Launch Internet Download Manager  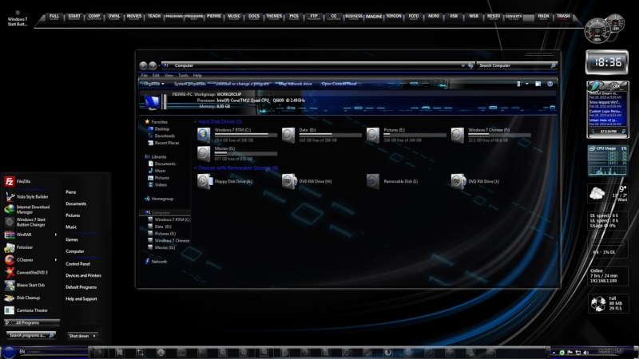tap(28, 209)
